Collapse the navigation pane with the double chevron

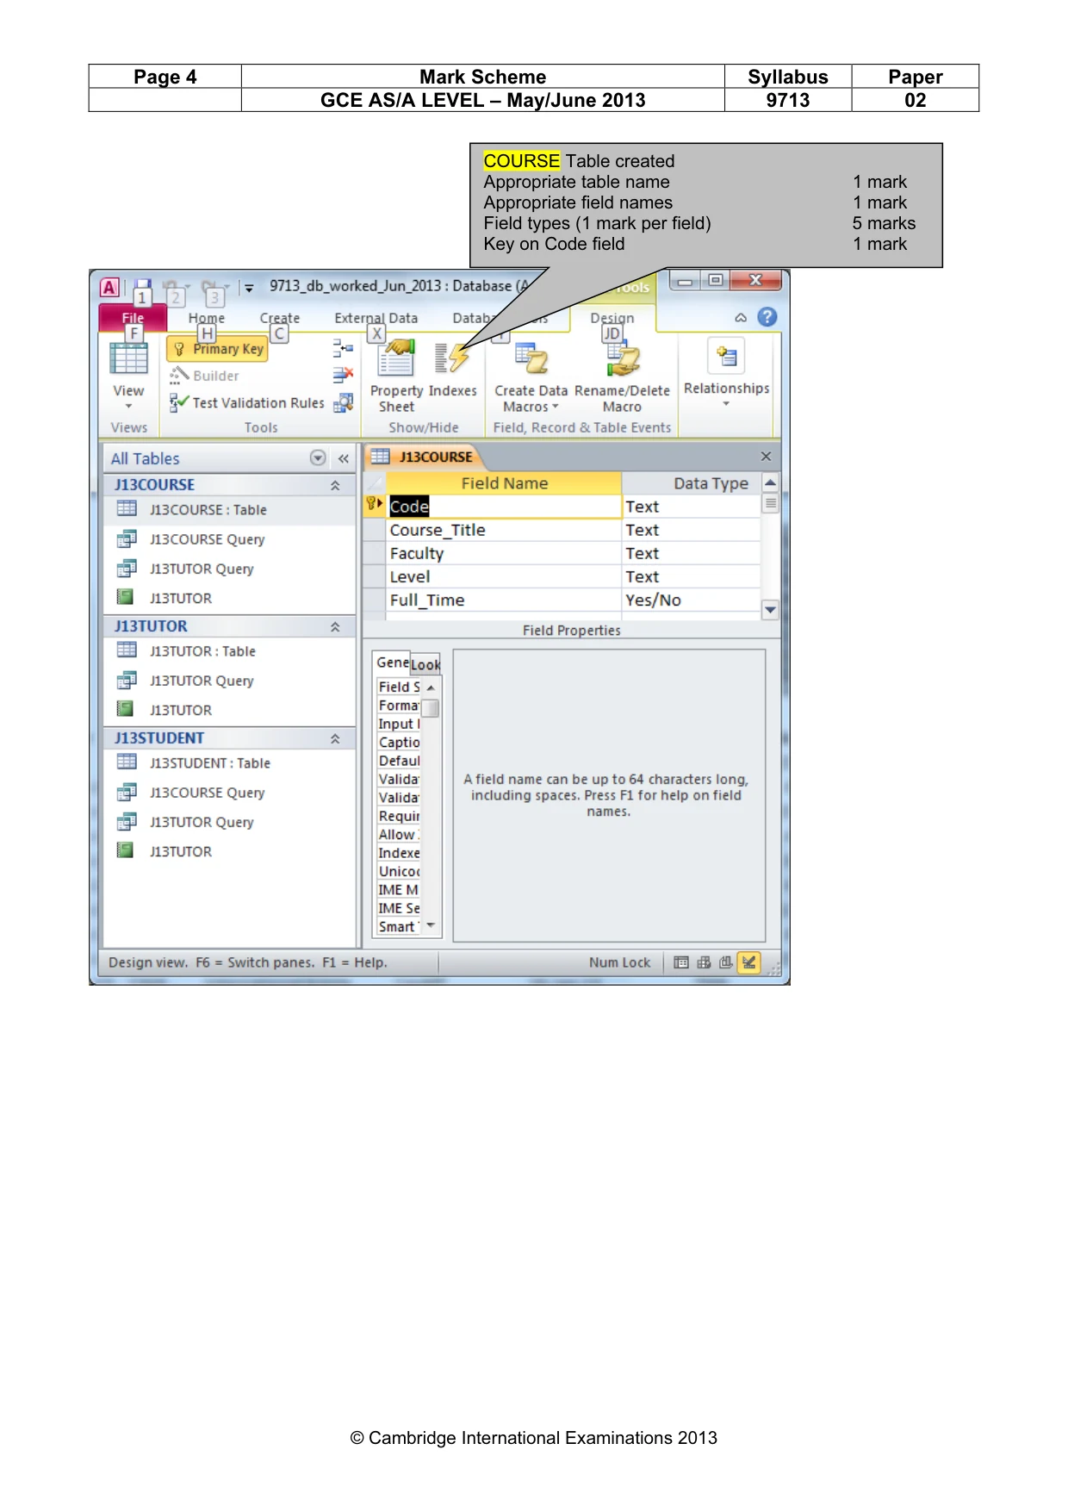click(x=344, y=458)
